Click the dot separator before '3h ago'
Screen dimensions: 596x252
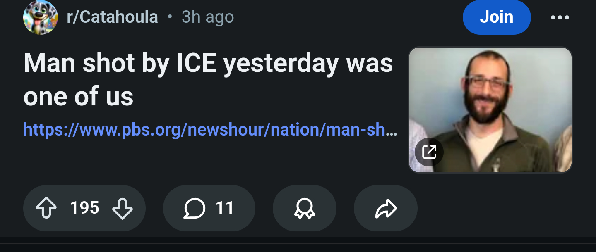tap(170, 17)
